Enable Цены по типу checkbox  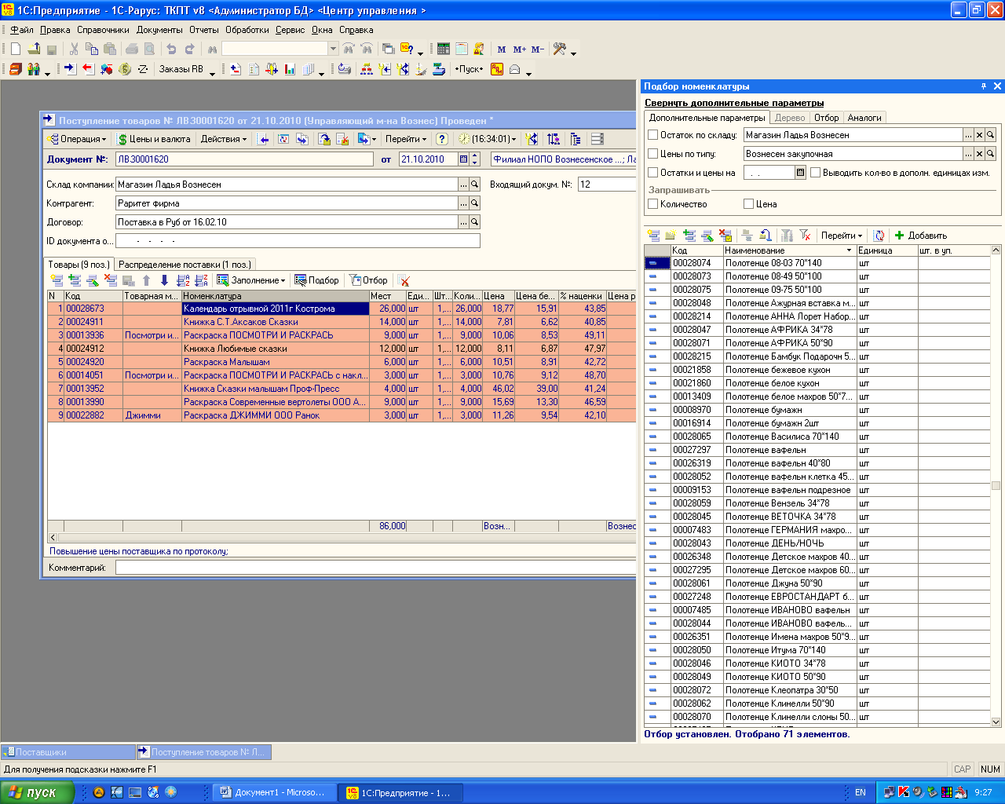pyautogui.click(x=652, y=154)
